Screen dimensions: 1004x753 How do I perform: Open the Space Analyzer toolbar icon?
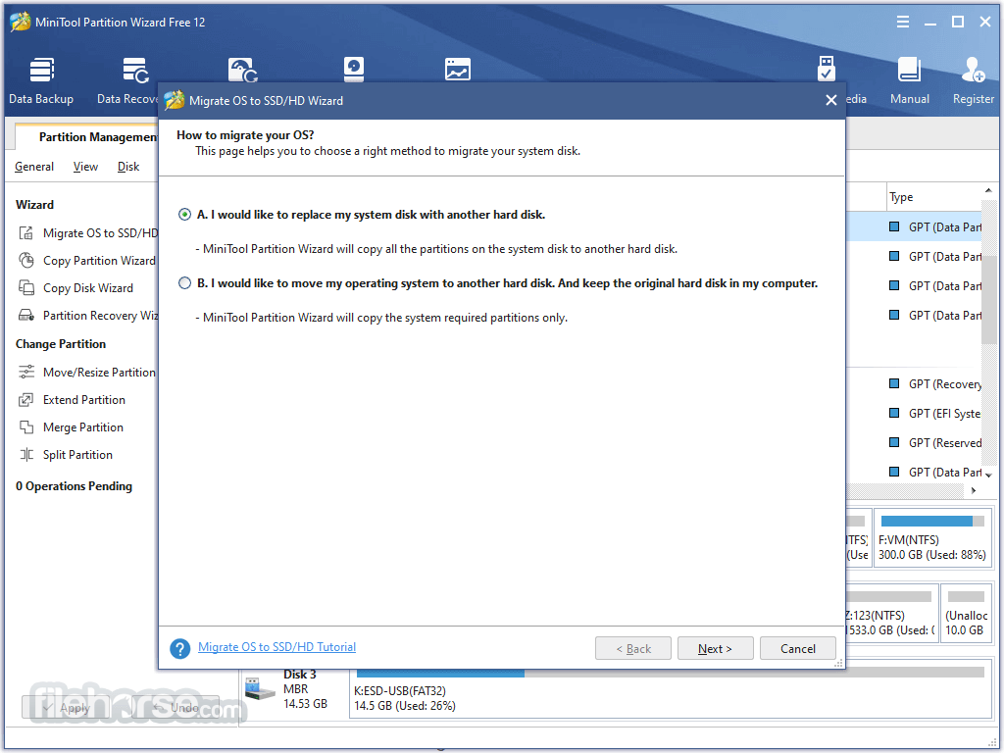tap(458, 70)
